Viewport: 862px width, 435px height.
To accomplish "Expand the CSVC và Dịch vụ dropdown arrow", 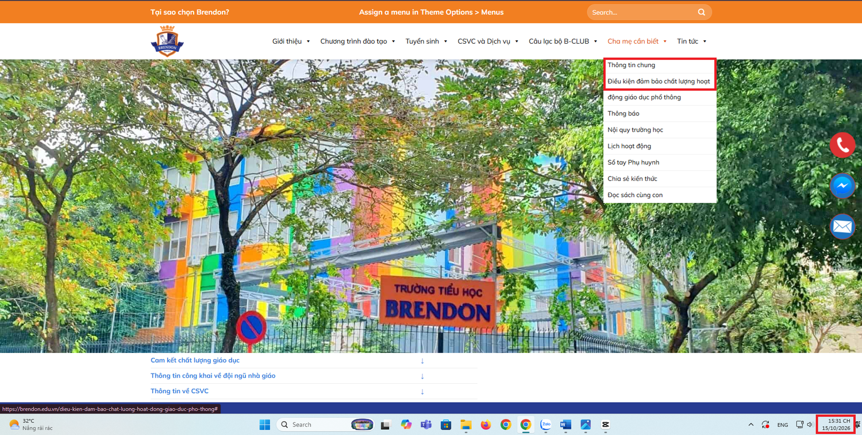I will (x=517, y=41).
